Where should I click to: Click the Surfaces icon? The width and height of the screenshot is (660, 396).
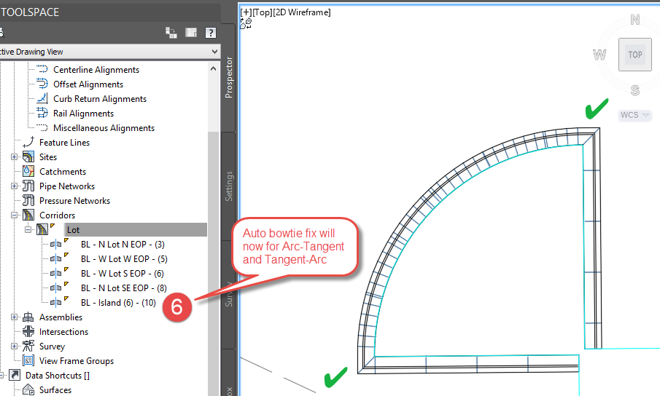(28, 389)
